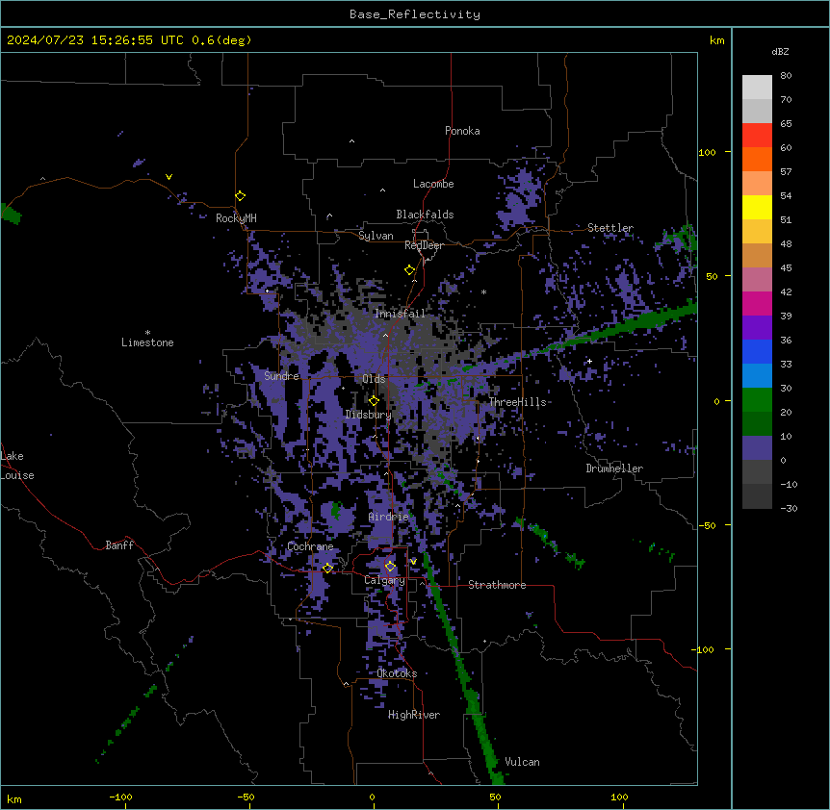Click the RedDeer town label
830x810 pixels.
click(x=424, y=245)
